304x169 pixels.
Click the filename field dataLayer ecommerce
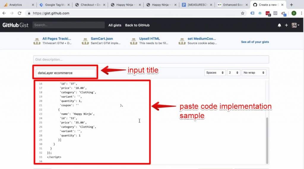pos(66,73)
